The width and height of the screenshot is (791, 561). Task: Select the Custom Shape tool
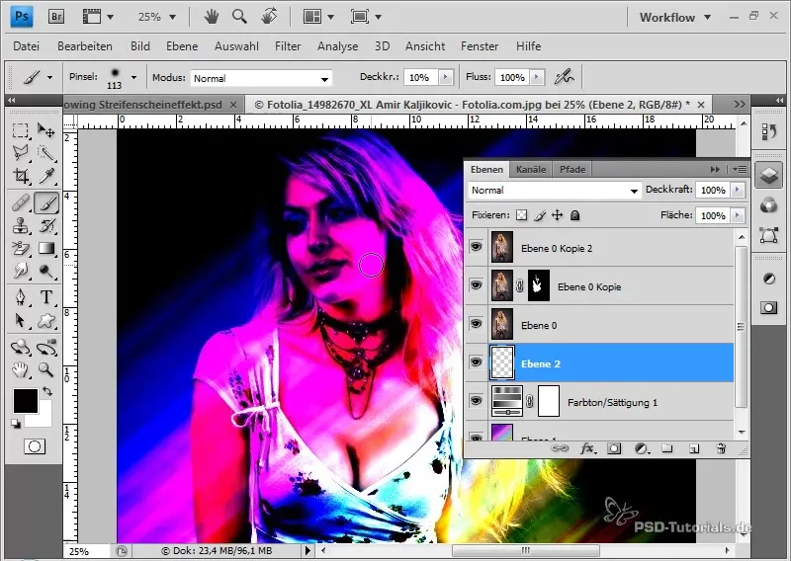point(46,321)
